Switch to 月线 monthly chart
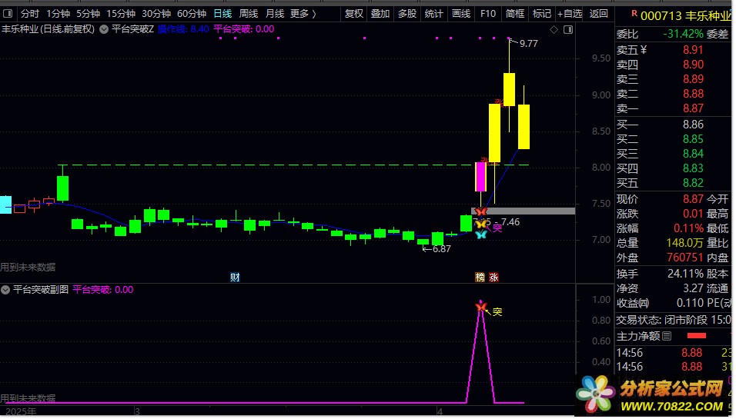Screen dimensions: 736x419 [x=275, y=14]
